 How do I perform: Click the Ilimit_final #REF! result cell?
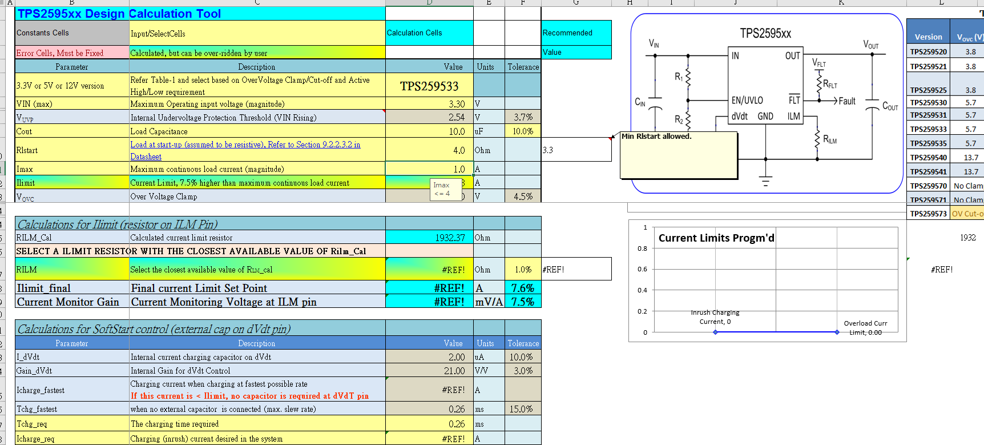[x=429, y=287]
